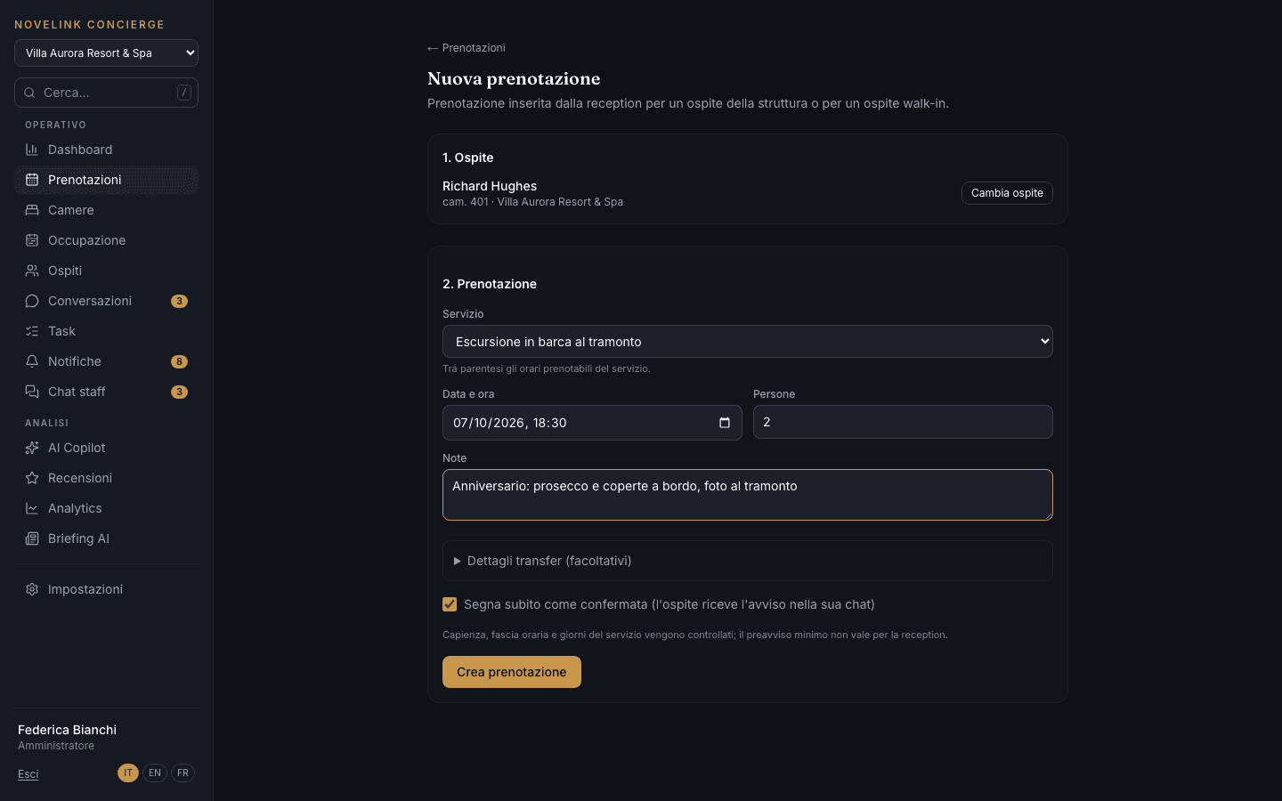Switch language to FR

183,773
